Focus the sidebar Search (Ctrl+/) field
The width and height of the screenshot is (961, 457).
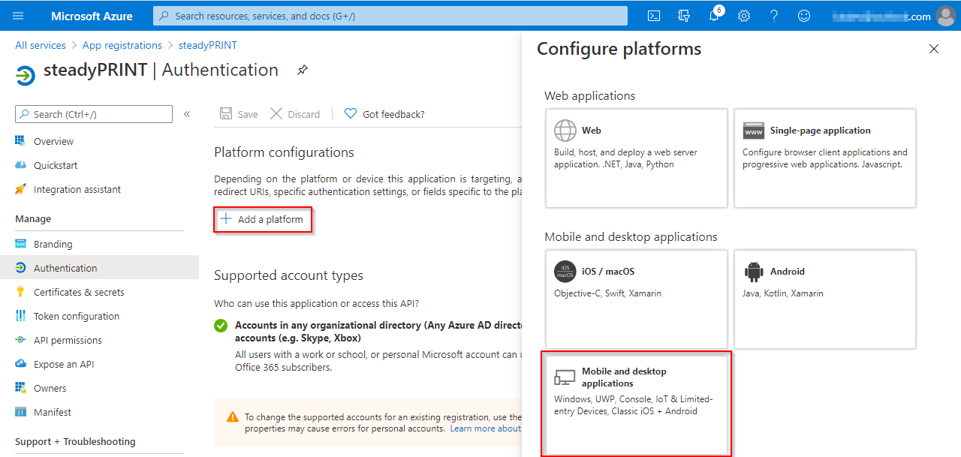94,114
